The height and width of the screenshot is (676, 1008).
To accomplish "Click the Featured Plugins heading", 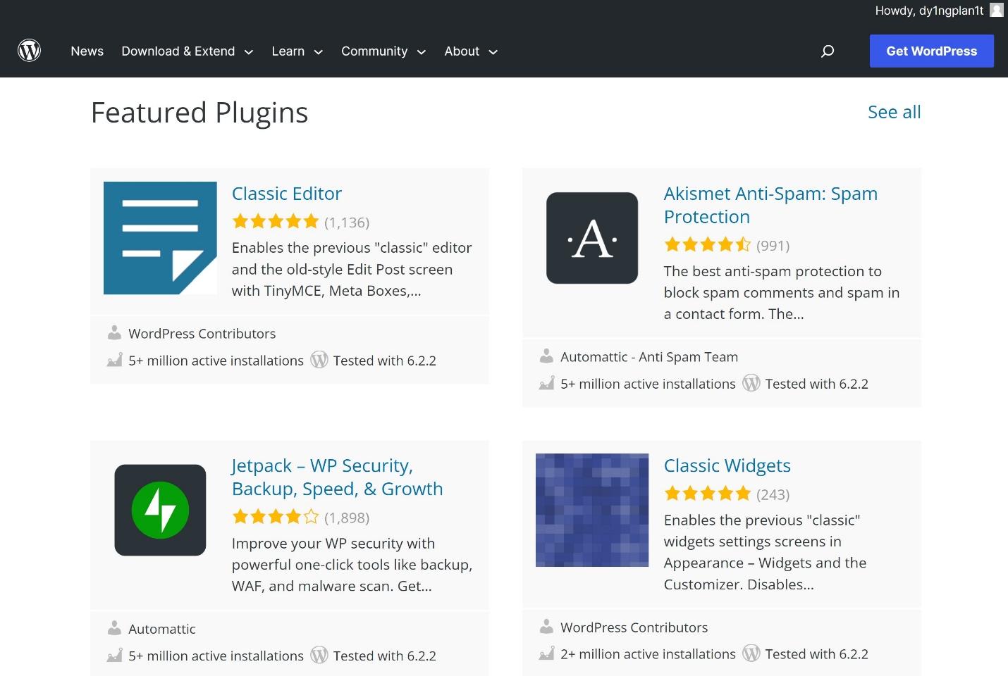I will click(x=199, y=113).
